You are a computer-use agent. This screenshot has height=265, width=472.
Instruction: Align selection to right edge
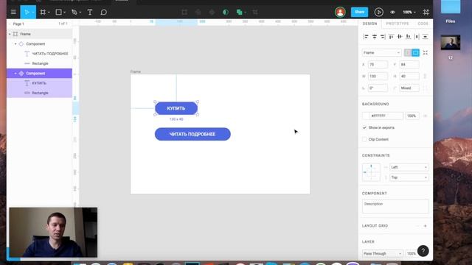point(383,37)
